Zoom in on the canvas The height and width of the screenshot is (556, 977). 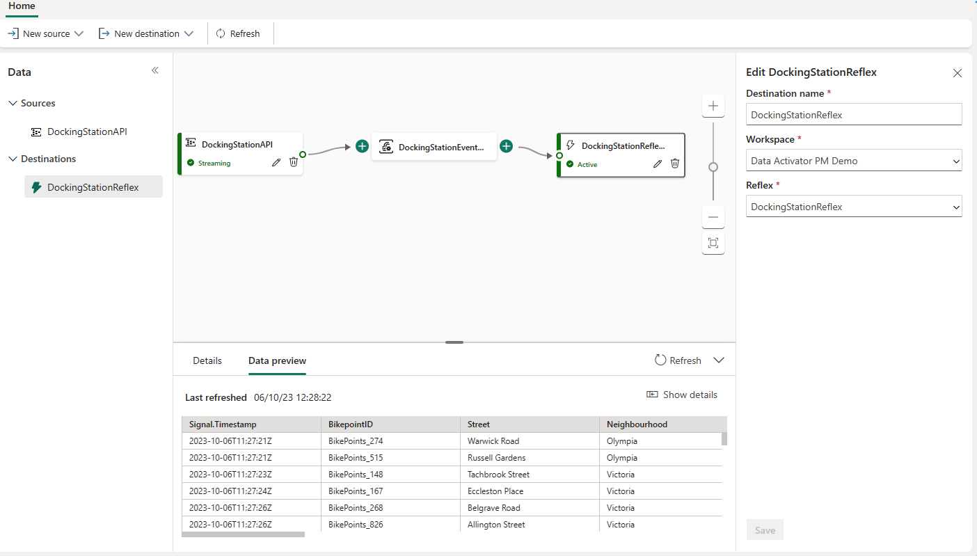[x=713, y=106]
